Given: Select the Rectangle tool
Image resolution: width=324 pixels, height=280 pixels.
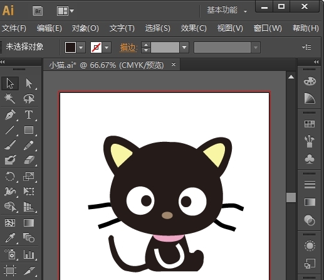Looking at the screenshot, I should click(29, 130).
